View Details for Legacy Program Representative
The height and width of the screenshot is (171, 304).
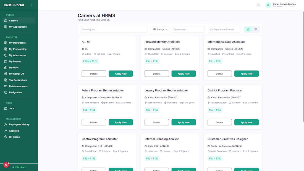click(x=157, y=122)
